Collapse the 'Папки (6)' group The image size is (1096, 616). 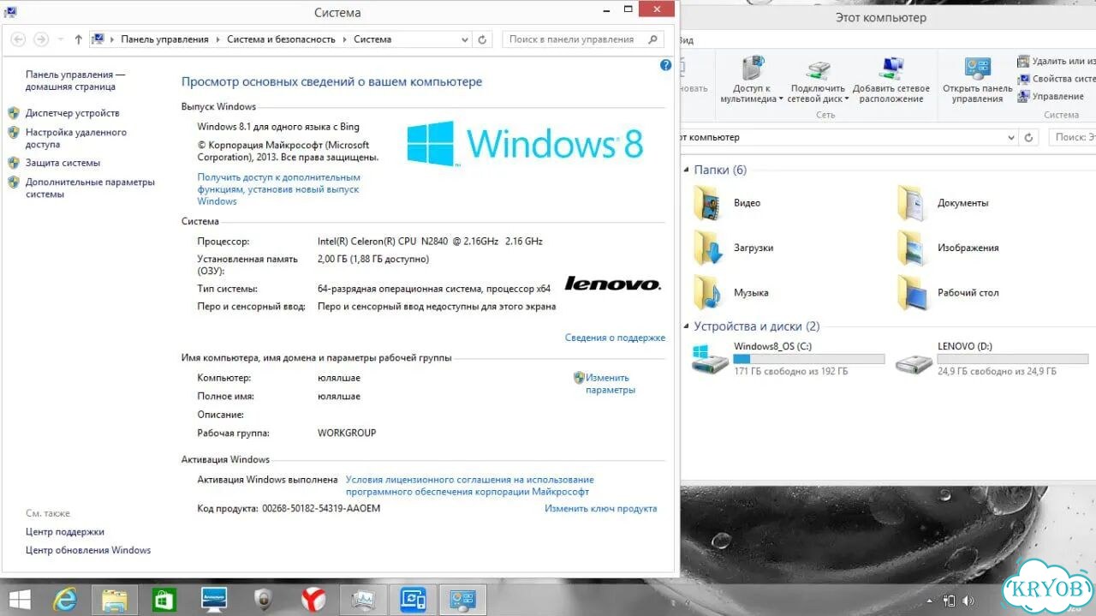[687, 170]
